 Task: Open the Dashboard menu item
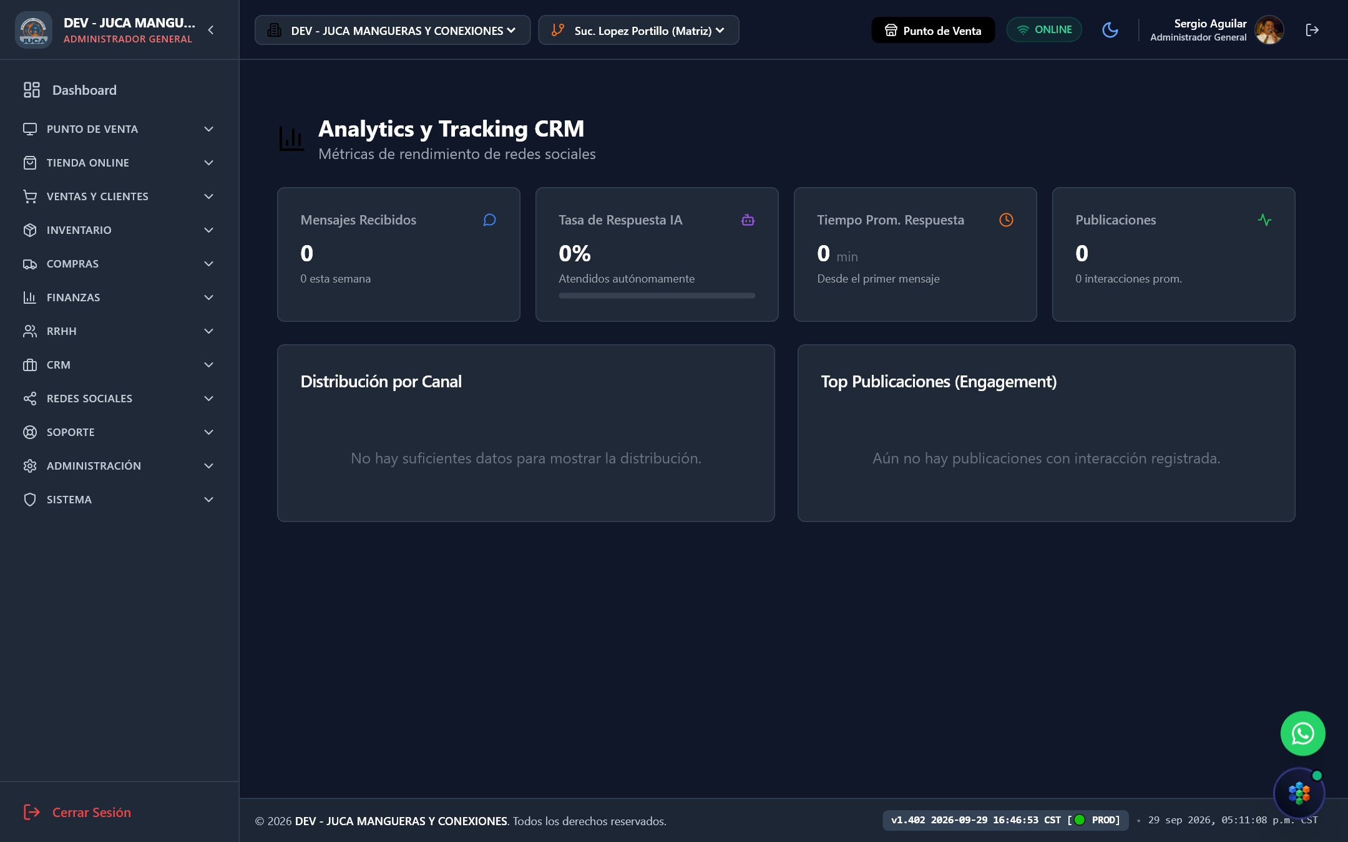[119, 90]
